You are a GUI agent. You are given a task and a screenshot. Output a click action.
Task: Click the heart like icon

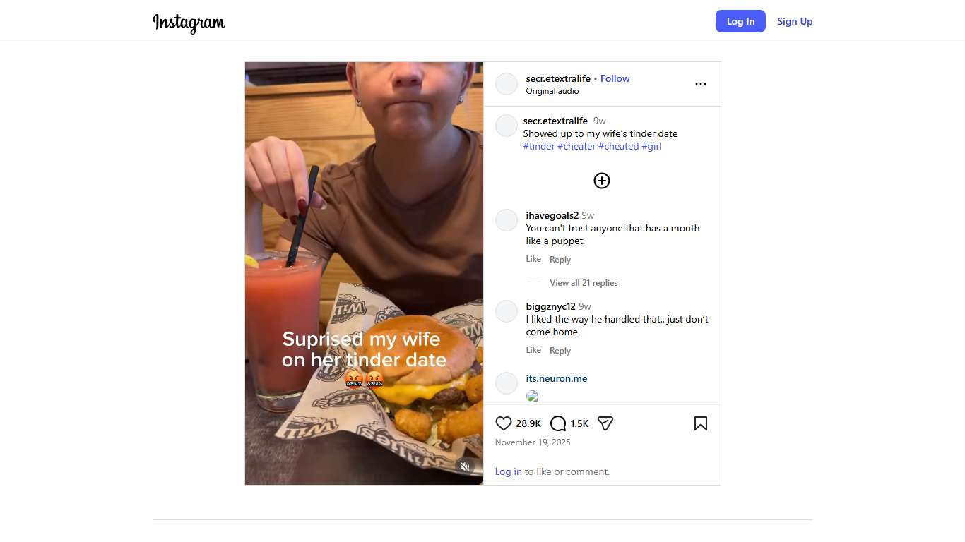(504, 423)
